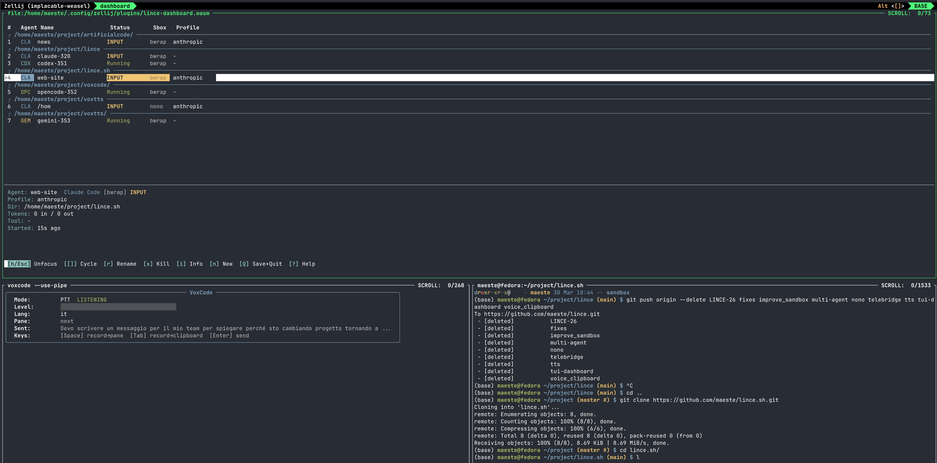Image resolution: width=937 pixels, height=463 pixels.
Task: Expand the /home/maeste/project/voxcode/ group
Action: tap(61, 85)
